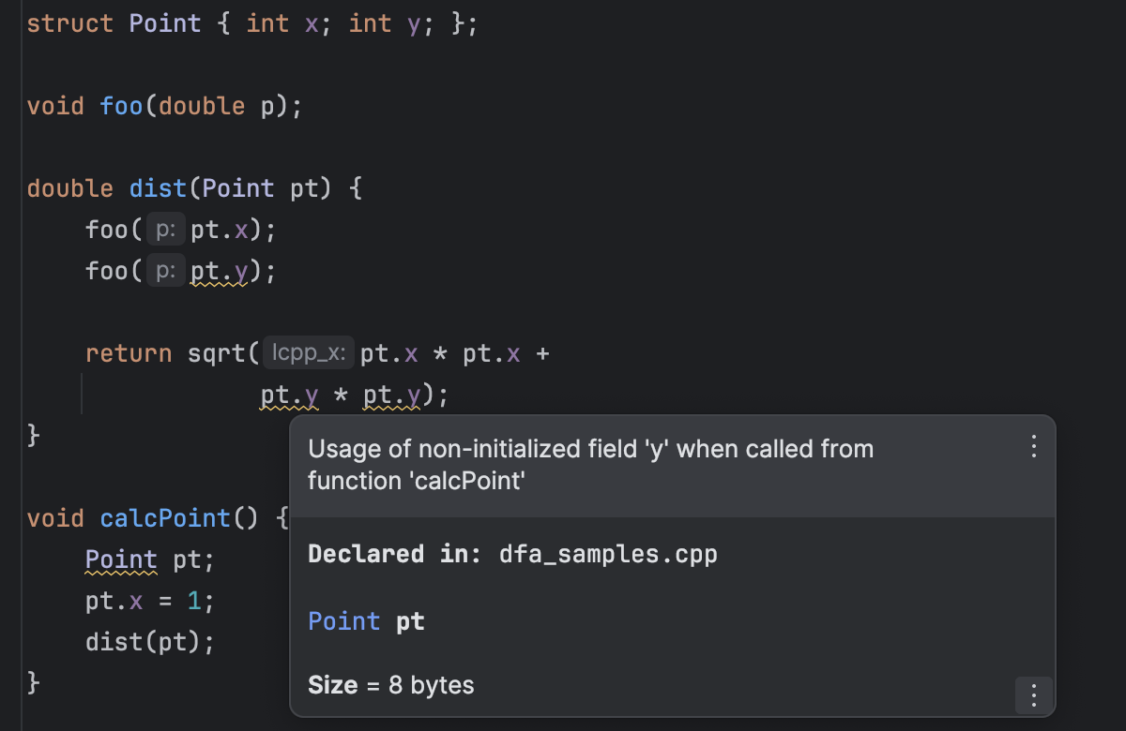Click the underlined pt.y in the second foo call

pyautogui.click(x=220, y=272)
